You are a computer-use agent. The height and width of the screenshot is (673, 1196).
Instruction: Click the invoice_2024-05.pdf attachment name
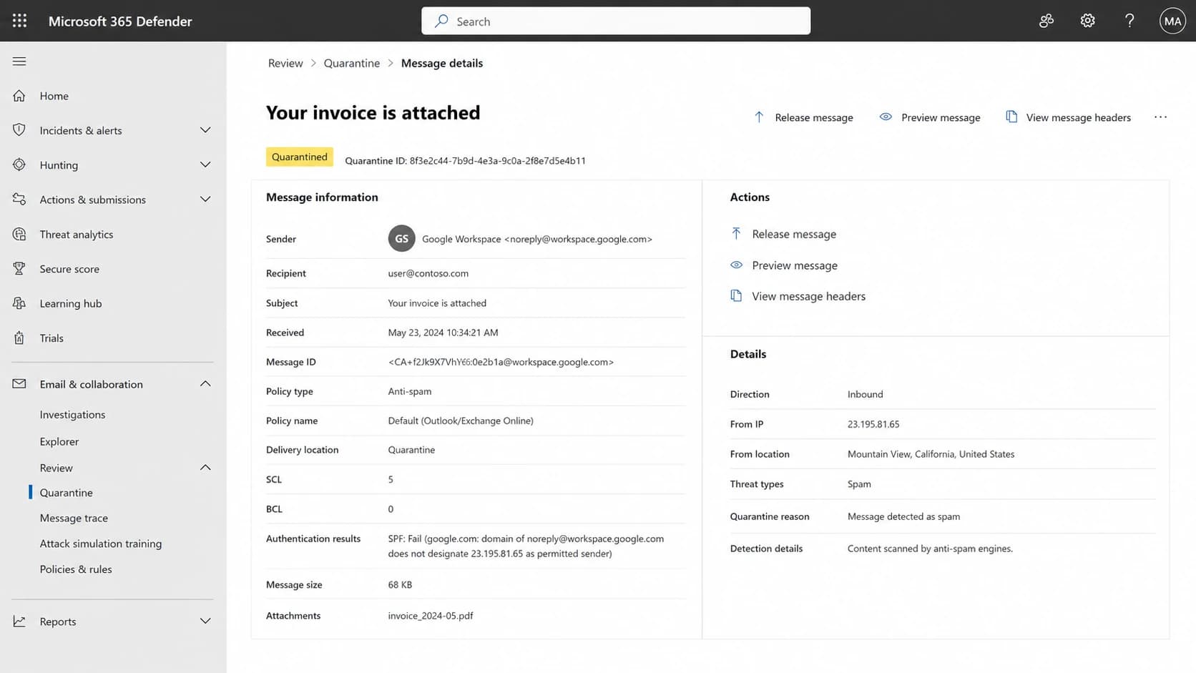(431, 616)
